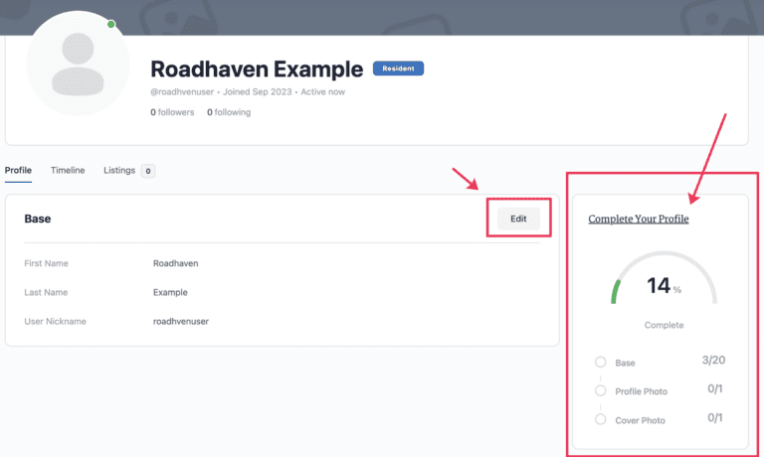Click the Resident badge
The image size is (764, 457).
[x=398, y=69]
